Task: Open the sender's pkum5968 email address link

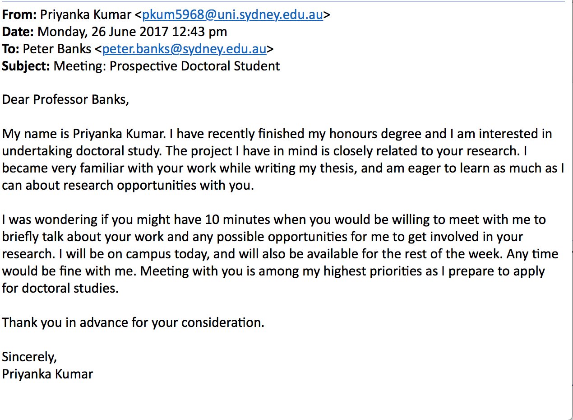Action: click(233, 15)
